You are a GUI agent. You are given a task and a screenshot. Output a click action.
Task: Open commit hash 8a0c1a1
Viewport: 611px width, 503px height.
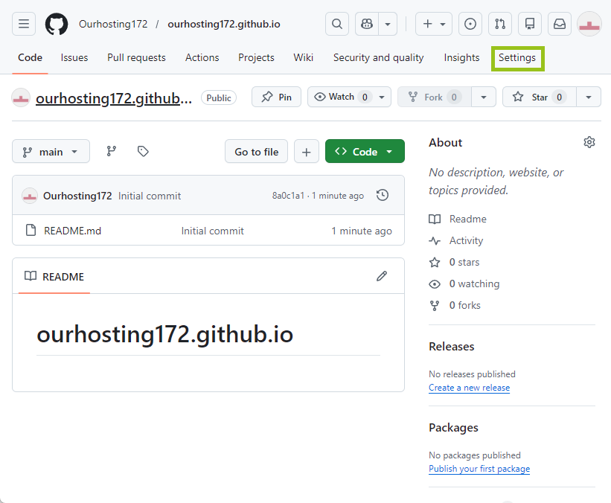point(288,196)
